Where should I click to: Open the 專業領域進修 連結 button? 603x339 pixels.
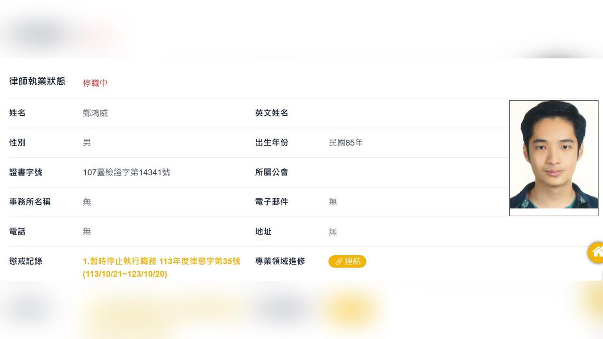(347, 261)
